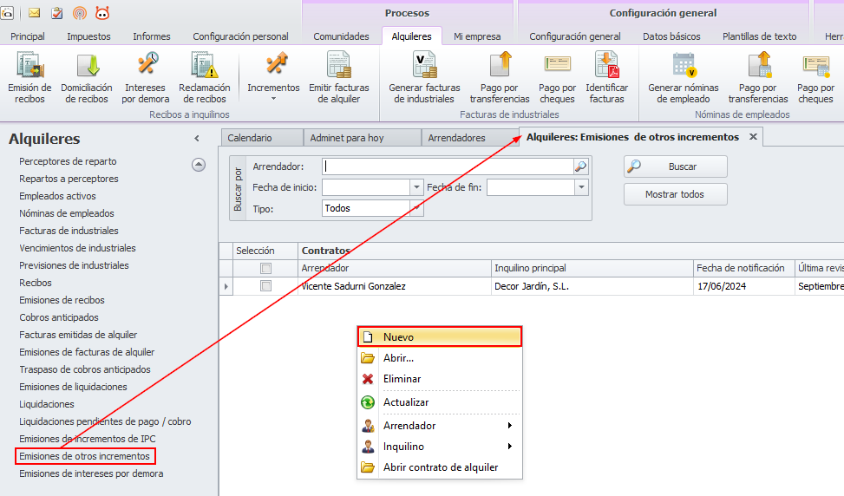Image resolution: width=844 pixels, height=496 pixels.
Task: Open Perceptores de reparto sidebar link
Action: [x=68, y=161]
